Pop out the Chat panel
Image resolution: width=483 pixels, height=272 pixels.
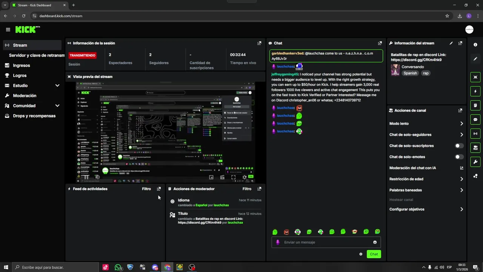click(380, 43)
